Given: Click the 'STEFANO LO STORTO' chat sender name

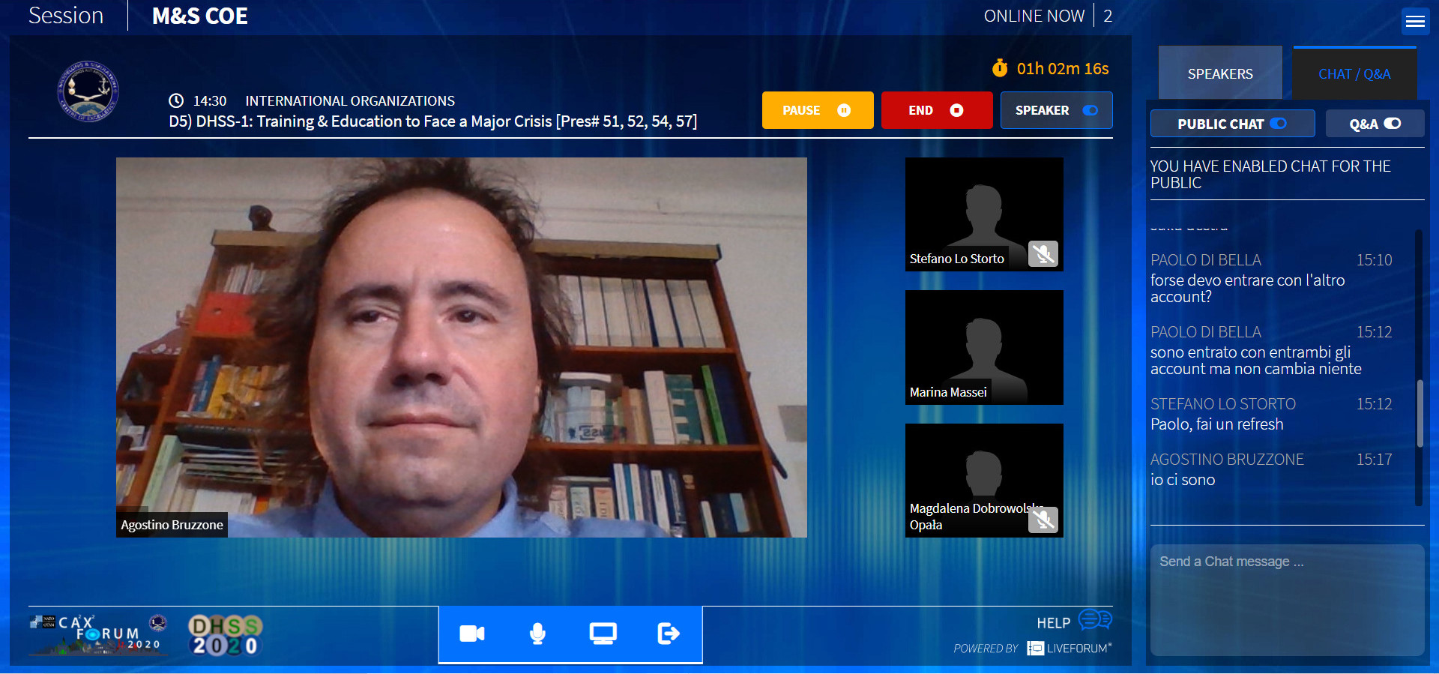Looking at the screenshot, I should (x=1223, y=404).
